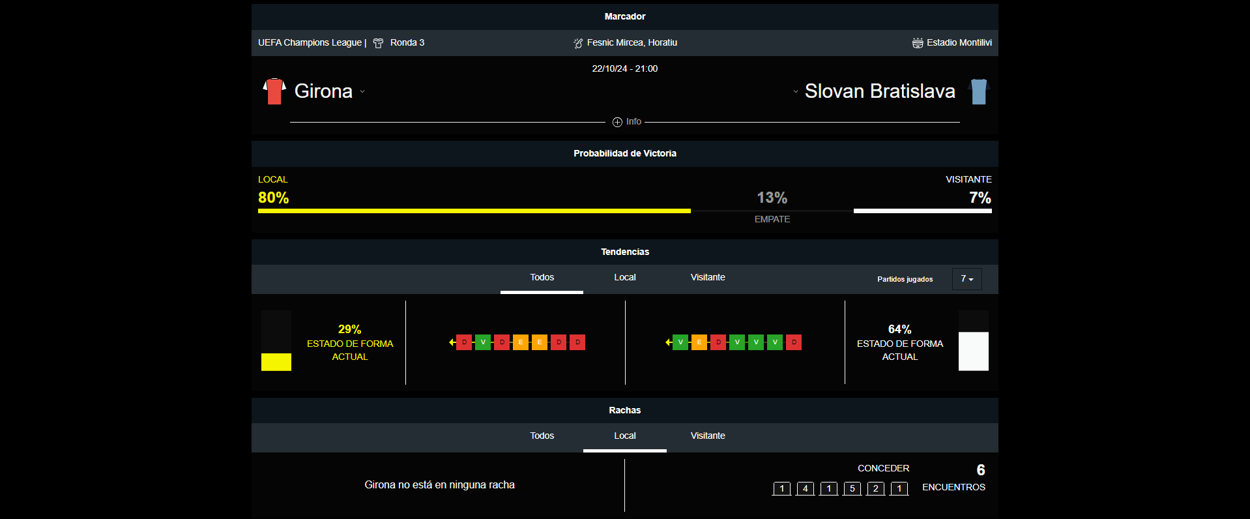Click the 13% draw probability value
Screen dimensions: 1250x519
point(772,198)
